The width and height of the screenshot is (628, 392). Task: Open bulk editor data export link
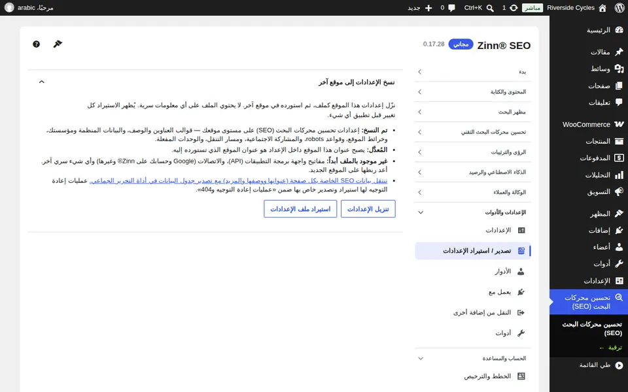click(x=238, y=181)
